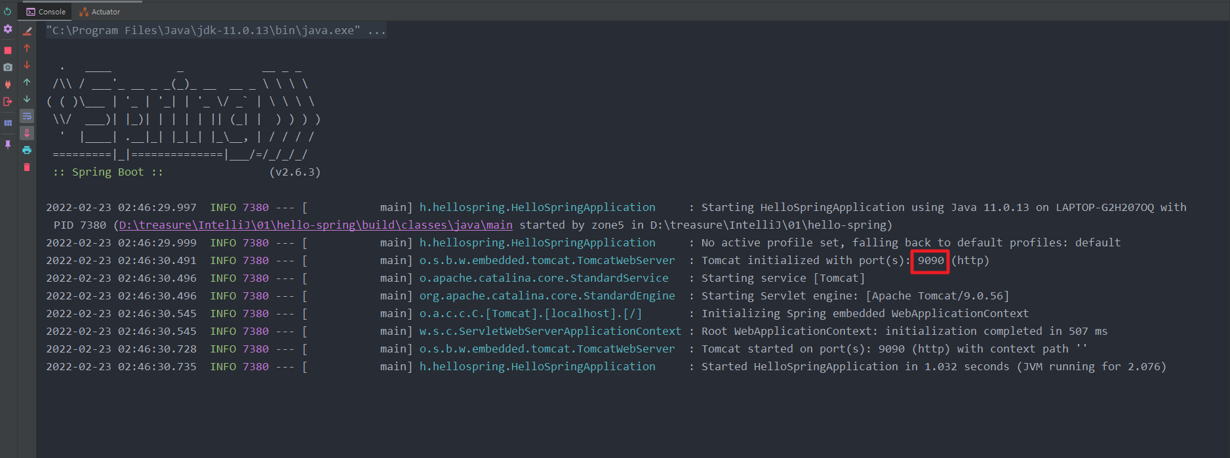Click the timestamp 2022-02-23 02:46:30.728

[121, 349]
